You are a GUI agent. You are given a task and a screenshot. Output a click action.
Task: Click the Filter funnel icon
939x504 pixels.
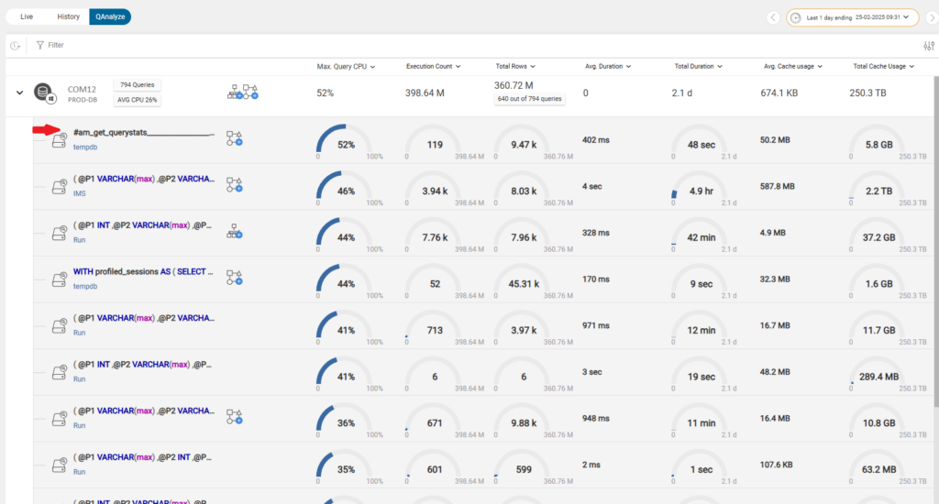pyautogui.click(x=40, y=45)
